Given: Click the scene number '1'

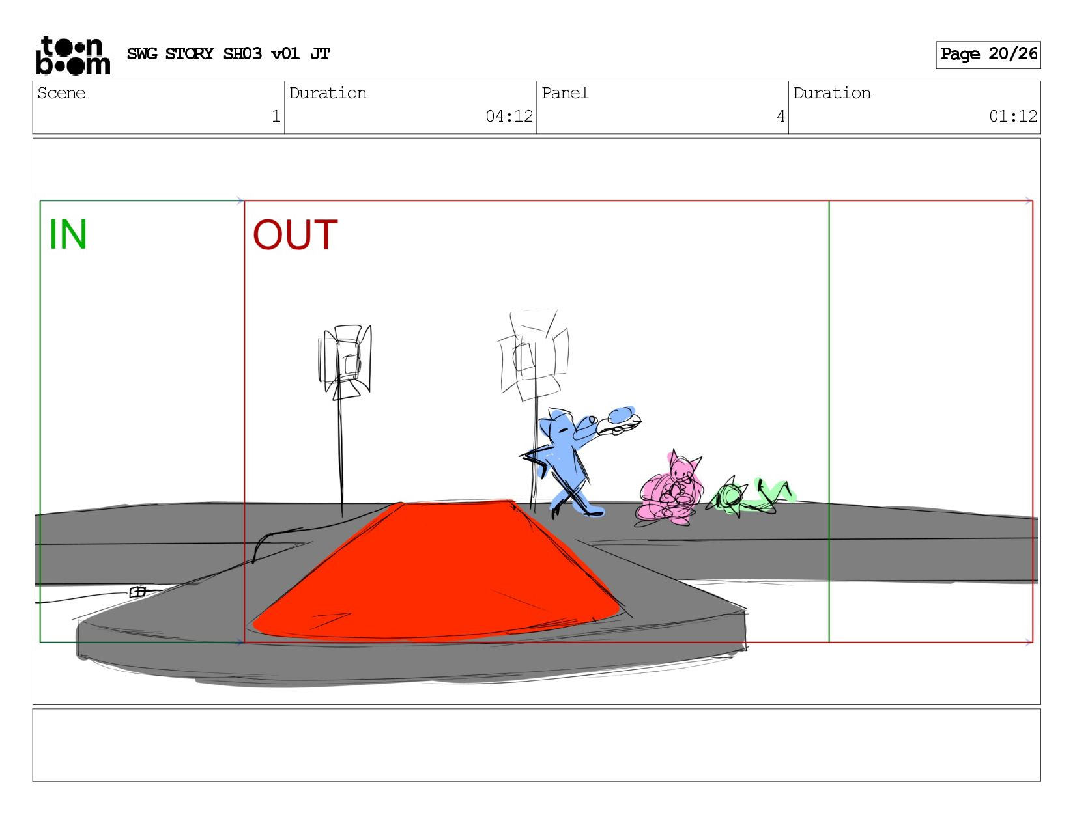Looking at the screenshot, I should (276, 117).
